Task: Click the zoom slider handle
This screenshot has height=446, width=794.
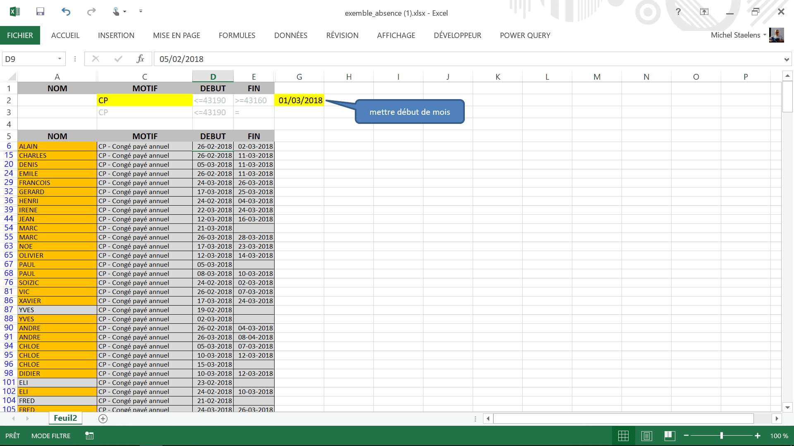Action: 722,436
